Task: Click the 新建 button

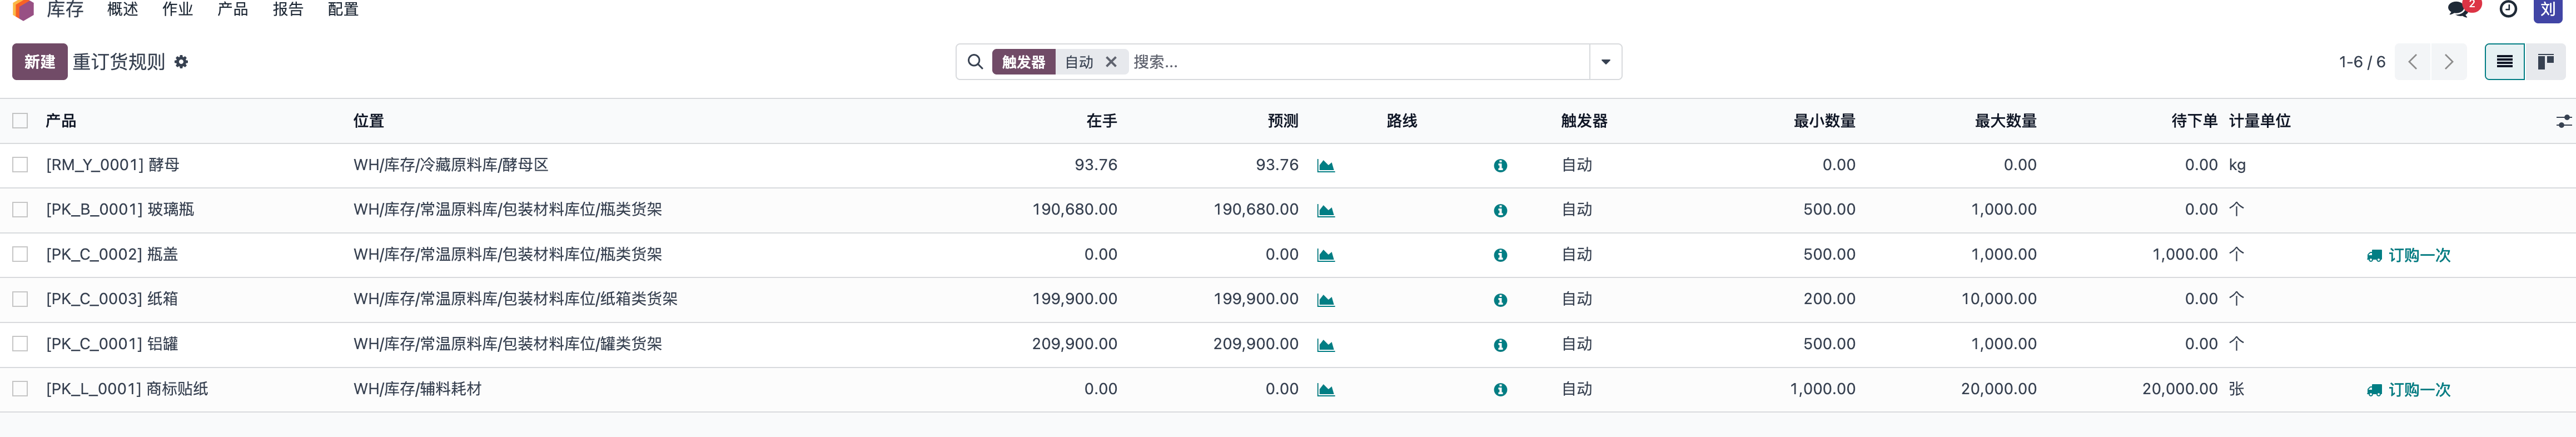Action: 40,62
